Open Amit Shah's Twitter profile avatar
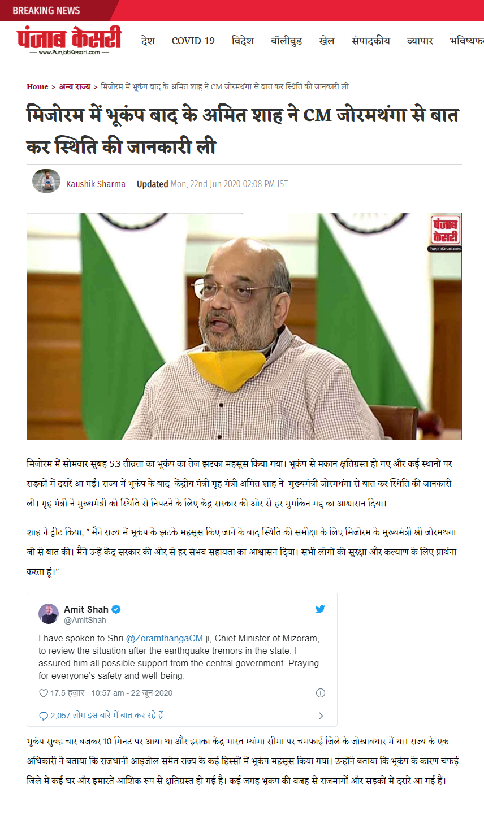This screenshot has height=815, width=484. [49, 614]
